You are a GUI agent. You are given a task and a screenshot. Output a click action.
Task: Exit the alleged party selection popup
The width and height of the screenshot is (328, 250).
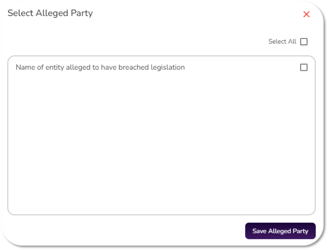[x=306, y=14]
